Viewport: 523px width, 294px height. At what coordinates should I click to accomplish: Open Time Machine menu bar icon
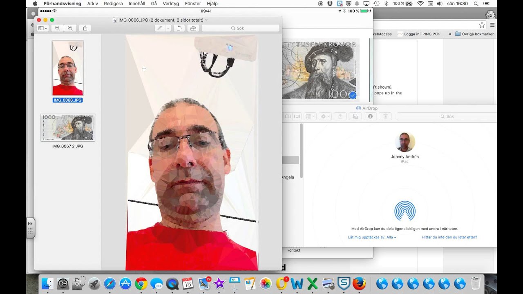pyautogui.click(x=376, y=4)
